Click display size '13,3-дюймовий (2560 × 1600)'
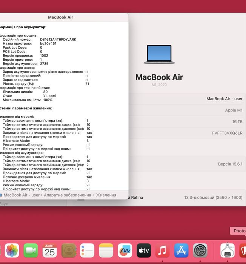The height and width of the screenshot is (264, 246). click(x=213, y=197)
